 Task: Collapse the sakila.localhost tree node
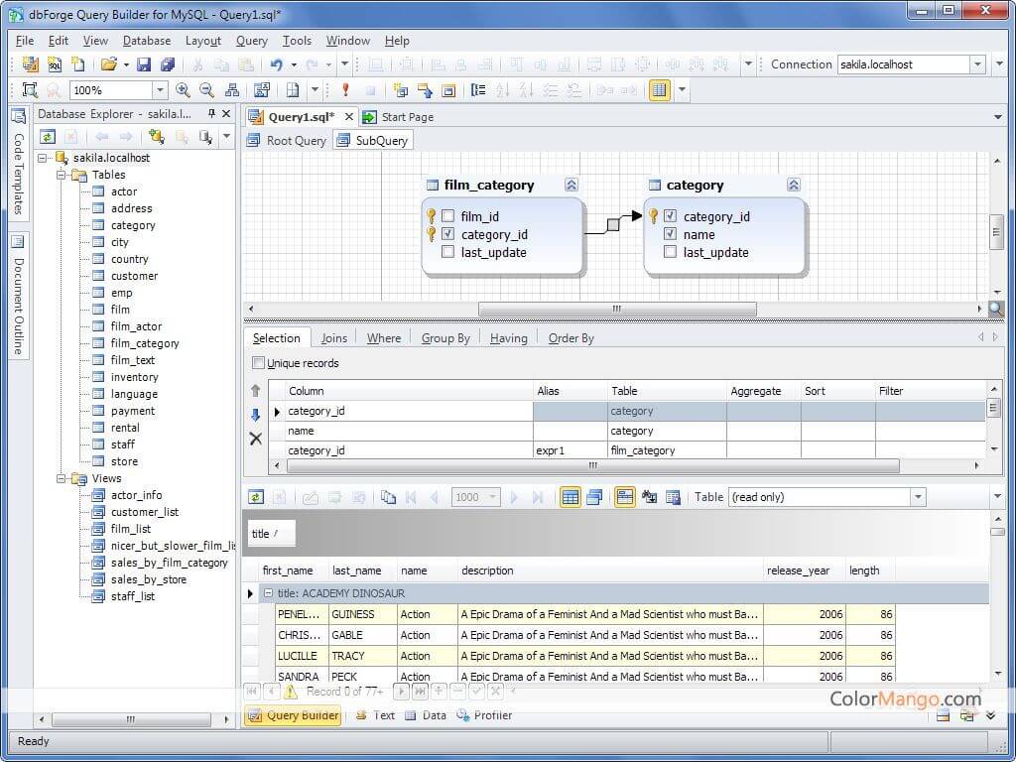(43, 158)
